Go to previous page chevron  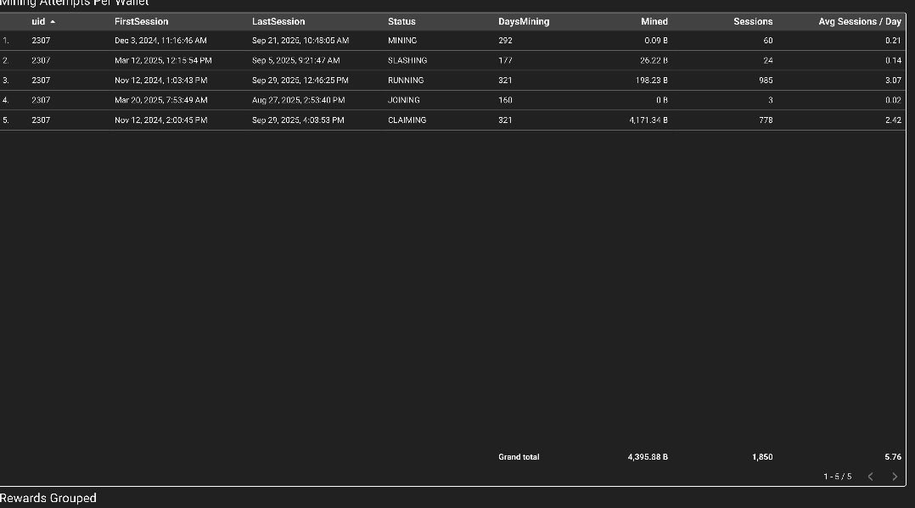click(871, 477)
